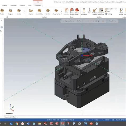Choose the 3D Project toolpath

10,11
